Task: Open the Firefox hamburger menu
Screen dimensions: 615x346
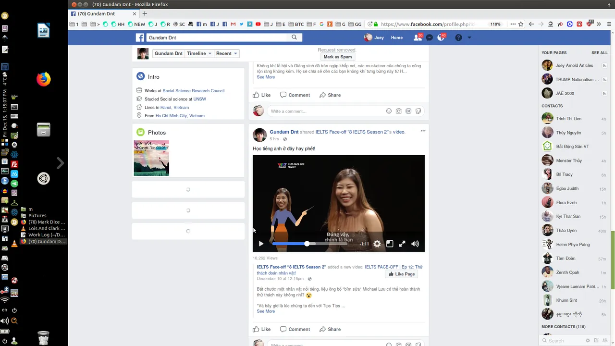Action: point(609,24)
